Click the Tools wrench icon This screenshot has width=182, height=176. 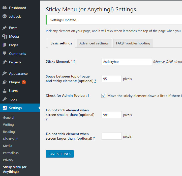click(x=5, y=99)
